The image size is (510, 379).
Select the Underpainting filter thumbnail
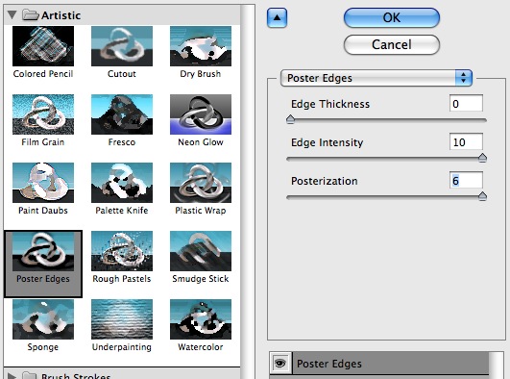tap(122, 319)
